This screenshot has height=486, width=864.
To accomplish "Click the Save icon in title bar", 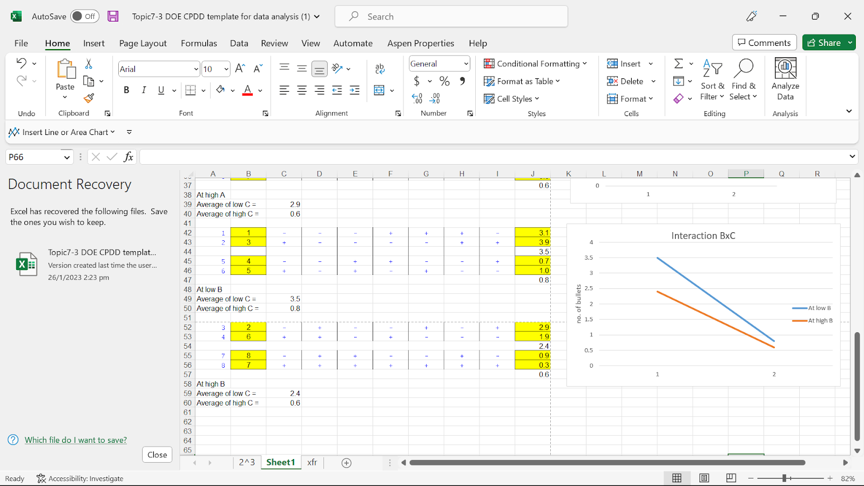I will [113, 16].
